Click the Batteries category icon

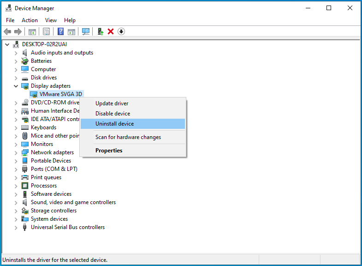pyautogui.click(x=25, y=61)
